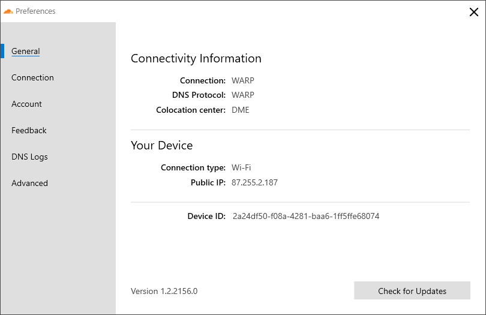Click the Connectivity Information heading

196,59
